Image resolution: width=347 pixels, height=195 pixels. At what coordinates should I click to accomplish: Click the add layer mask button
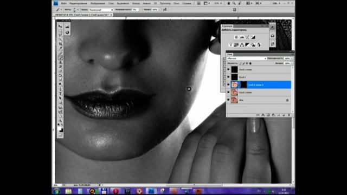click(x=268, y=115)
